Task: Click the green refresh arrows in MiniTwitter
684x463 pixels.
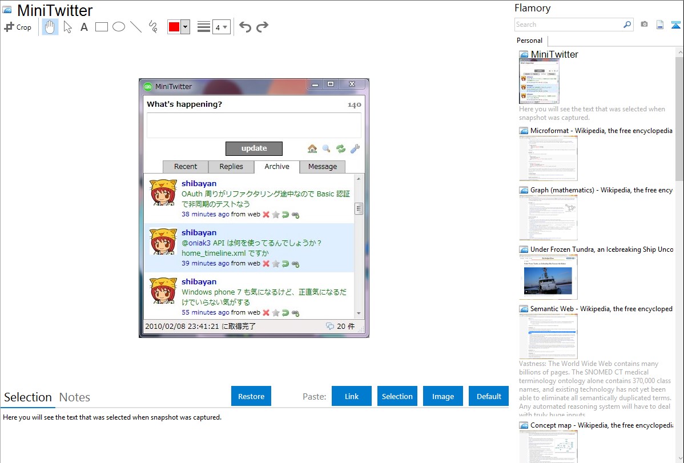Action: tap(341, 149)
